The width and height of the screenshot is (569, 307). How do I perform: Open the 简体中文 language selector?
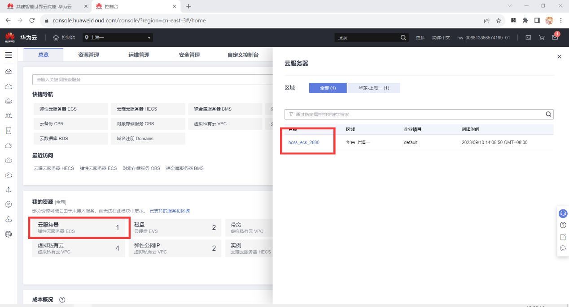click(x=441, y=38)
